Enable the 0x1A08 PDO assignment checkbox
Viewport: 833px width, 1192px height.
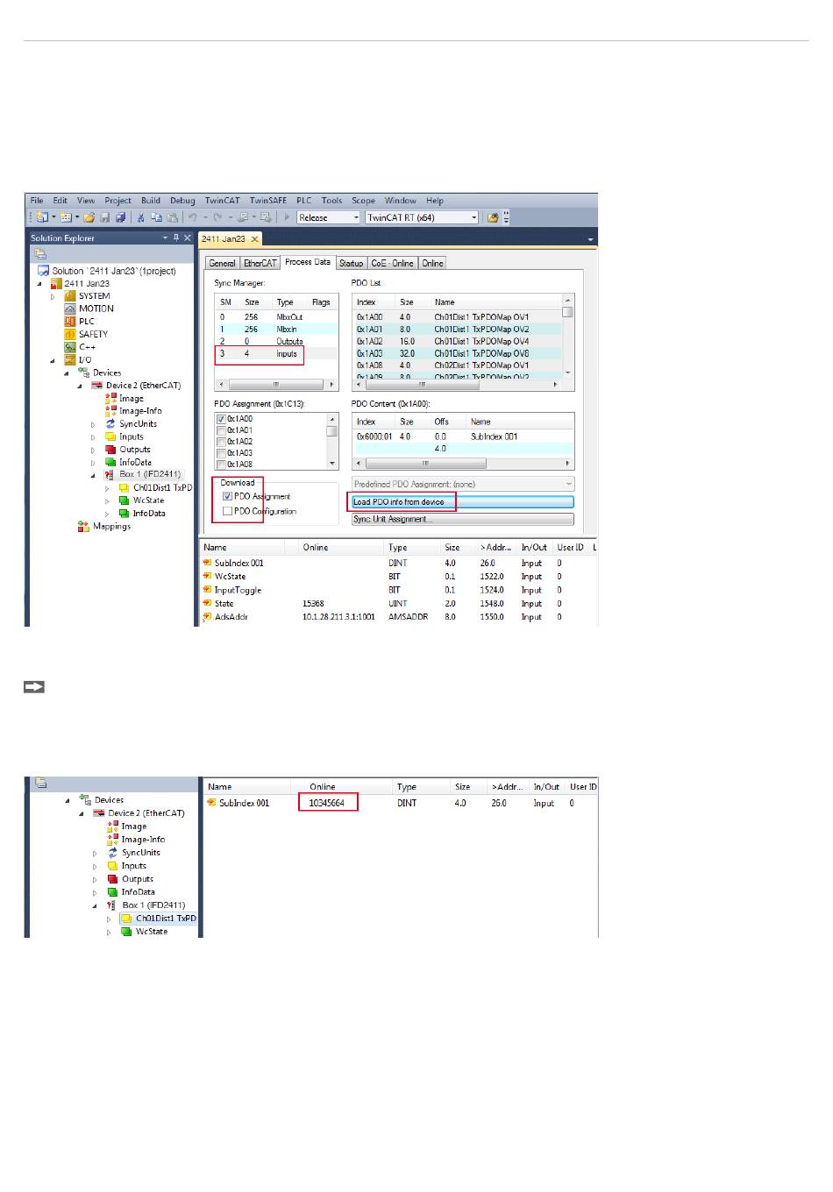pos(221,464)
